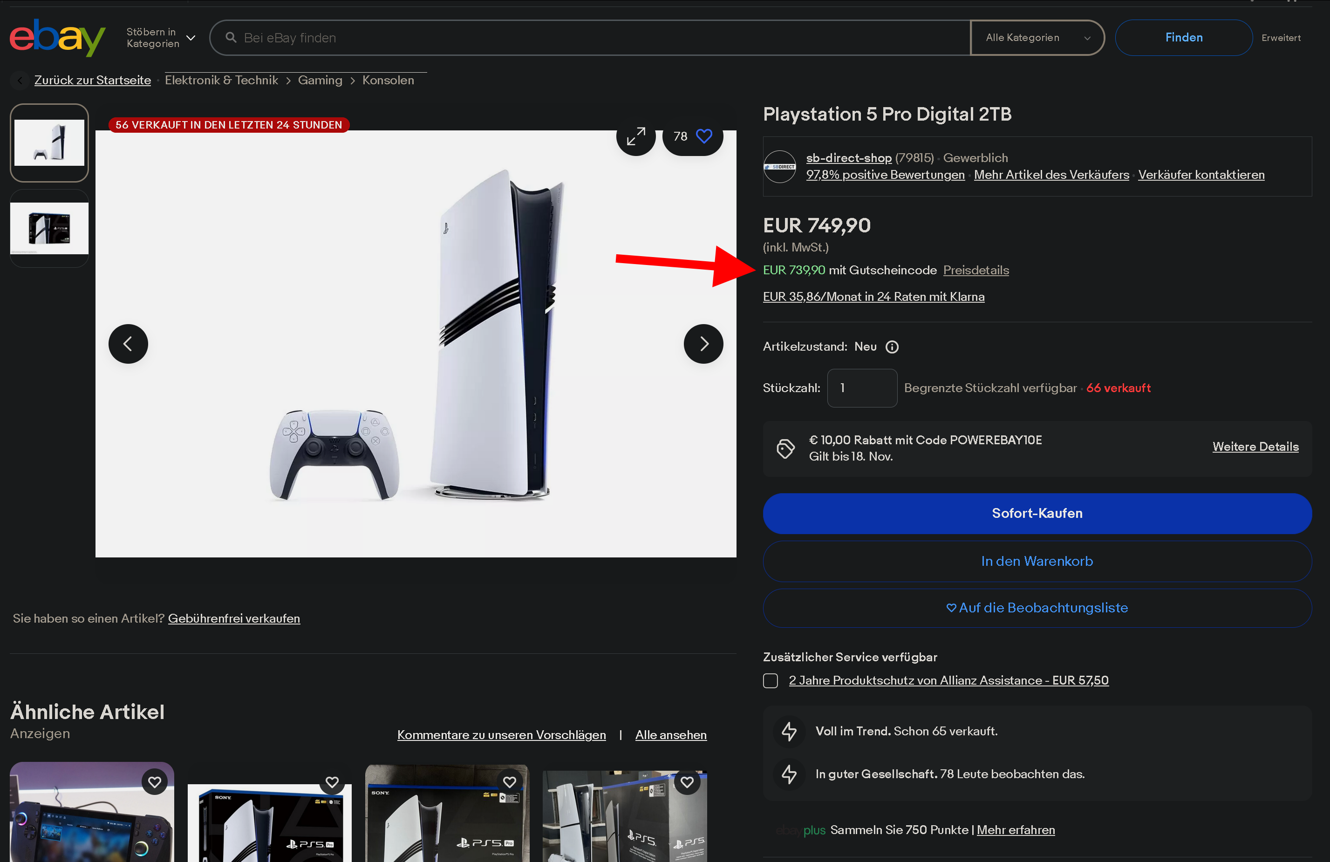1330x862 pixels.
Task: Expand Stöbern in Kategorien menu
Action: tap(160, 37)
